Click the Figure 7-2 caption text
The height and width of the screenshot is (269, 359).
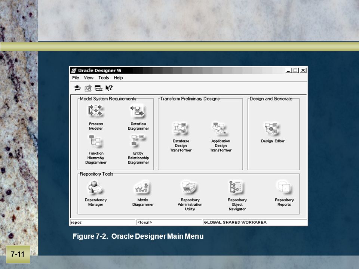(138, 236)
